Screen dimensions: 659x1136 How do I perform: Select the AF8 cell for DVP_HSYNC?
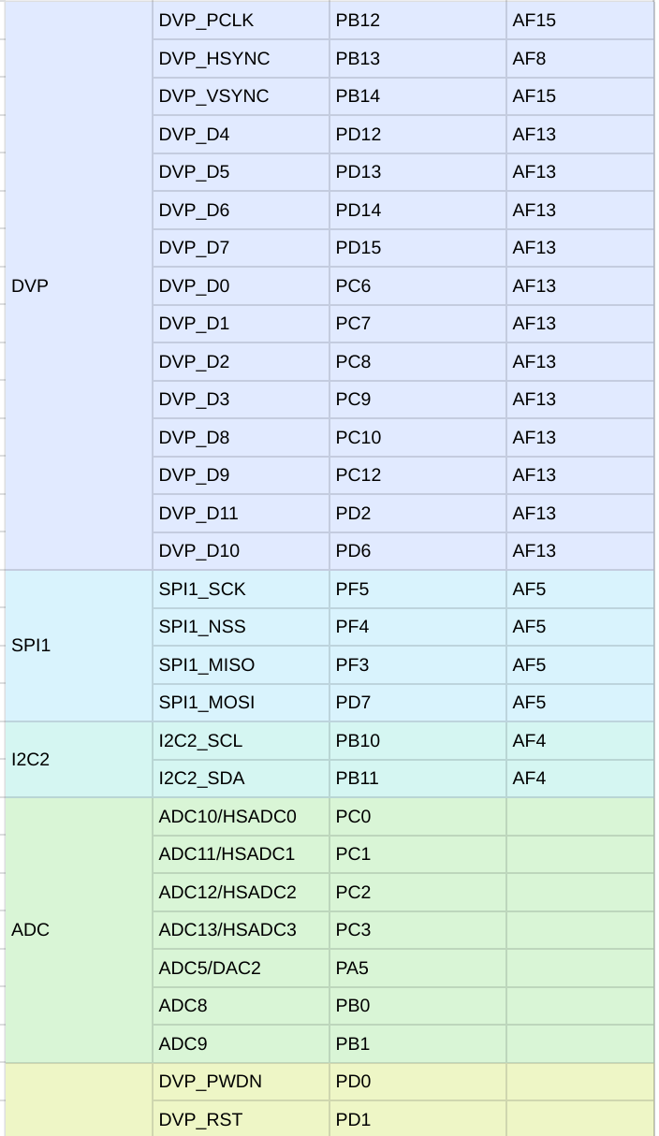[x=579, y=59]
